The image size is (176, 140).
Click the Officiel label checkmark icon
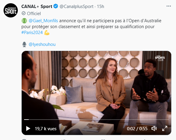pos(23,13)
